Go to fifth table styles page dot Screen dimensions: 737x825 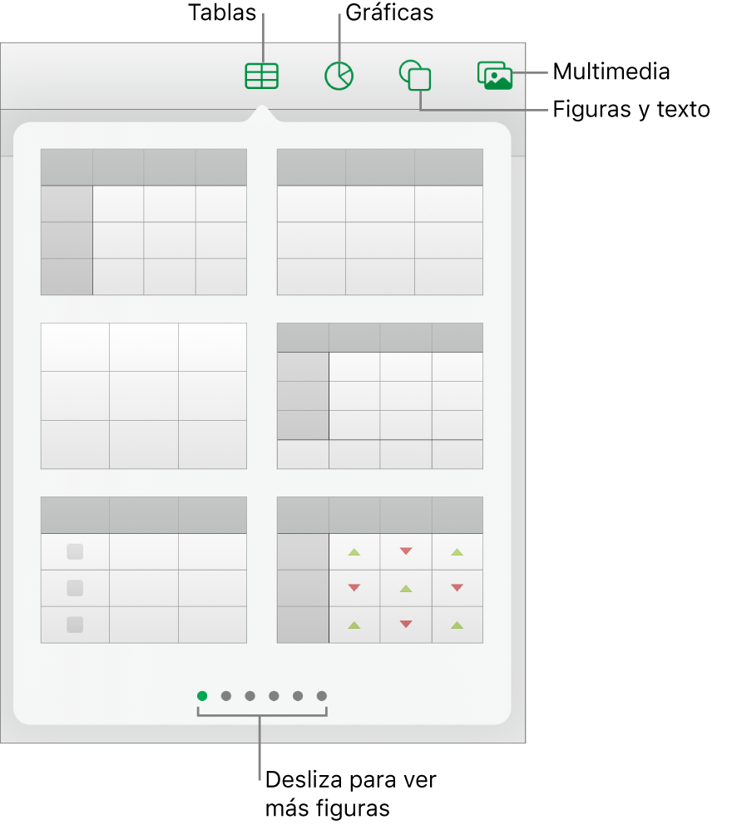coord(298,696)
